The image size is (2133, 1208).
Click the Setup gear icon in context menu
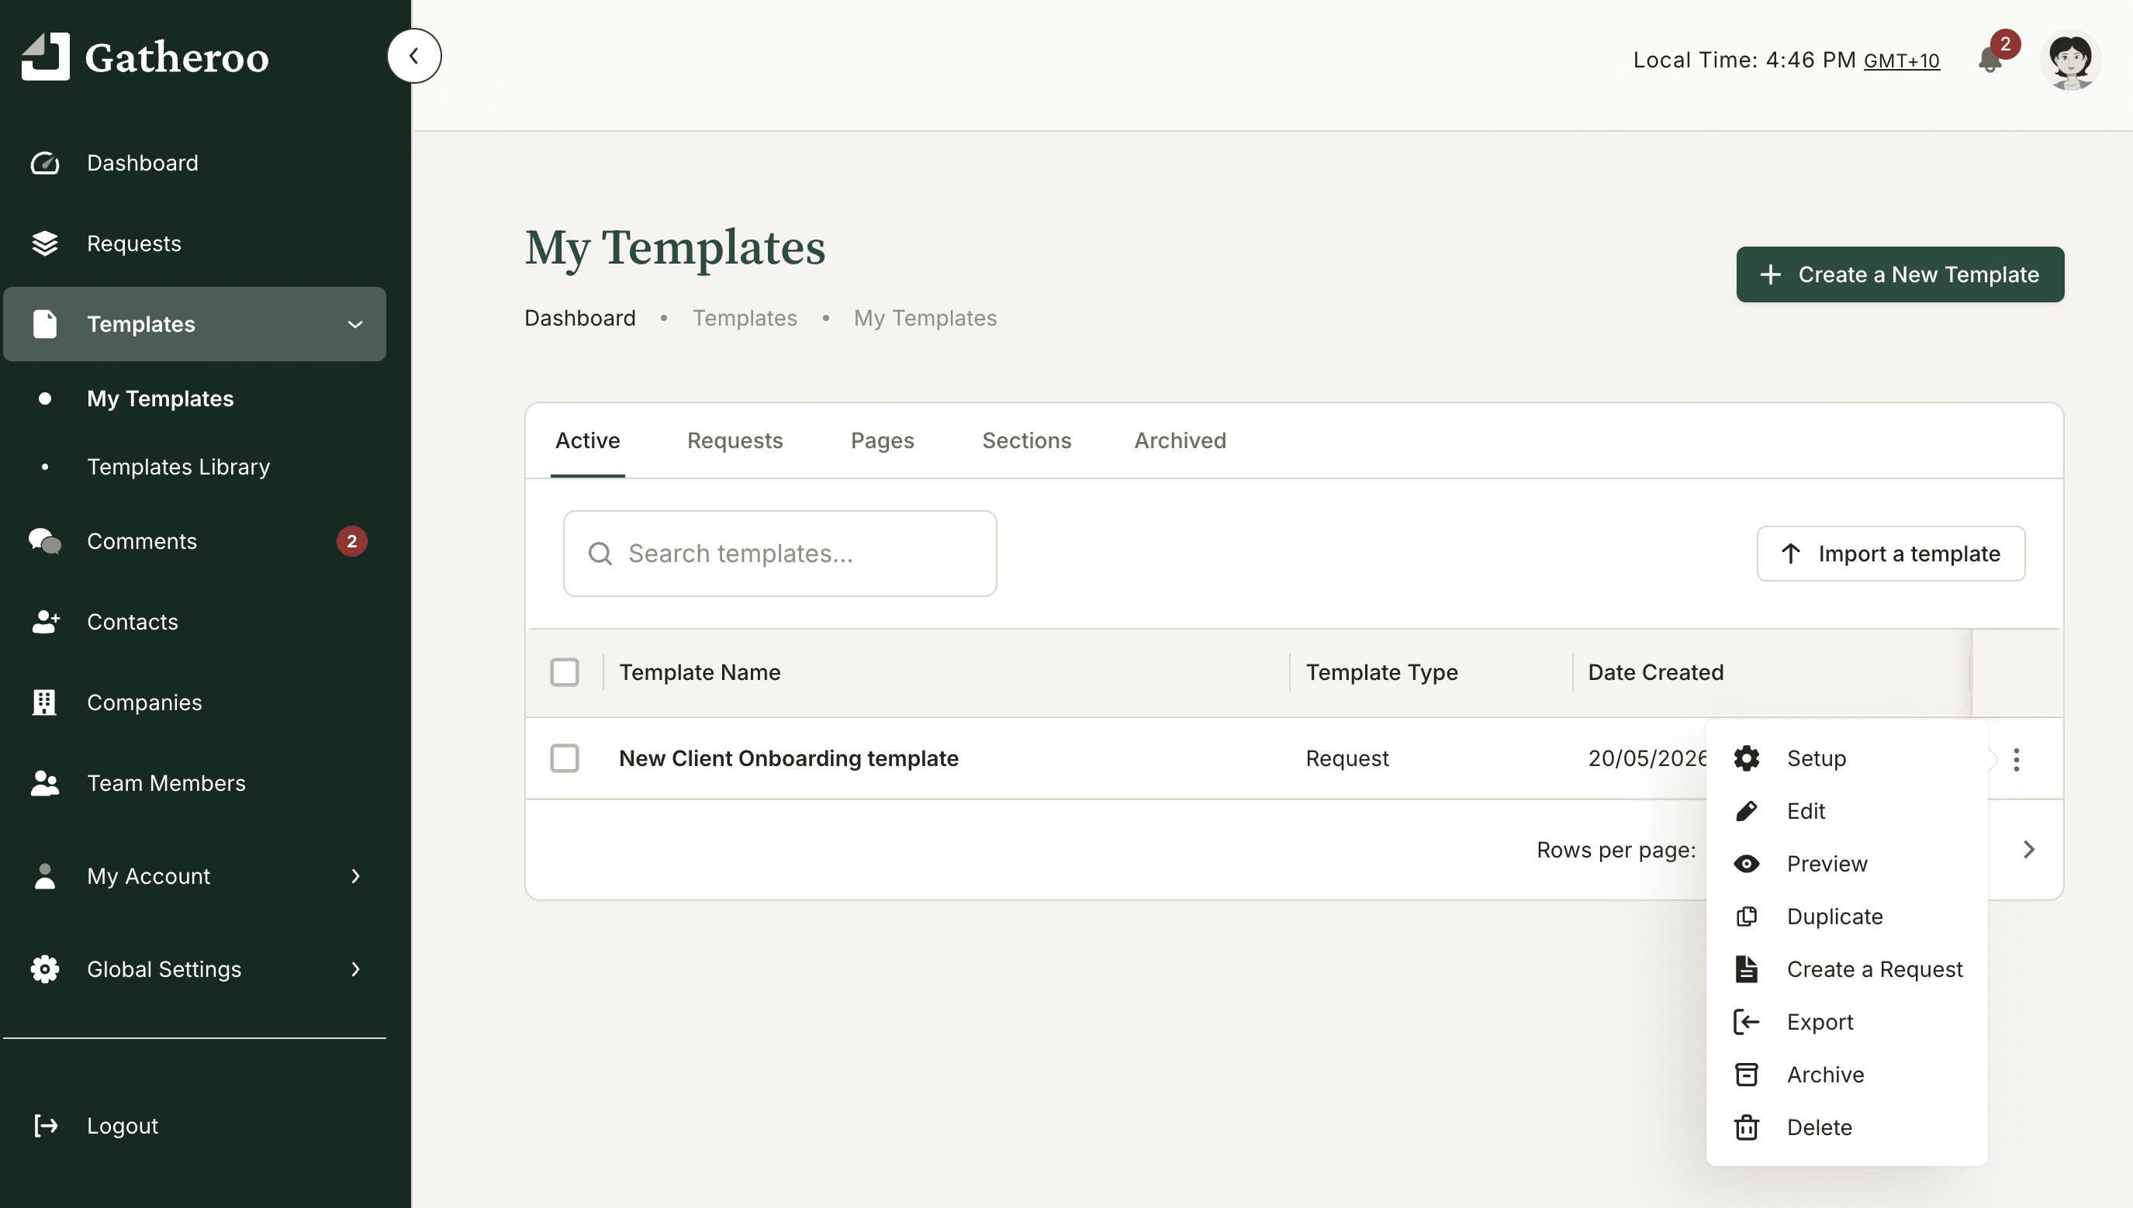pos(1746,758)
